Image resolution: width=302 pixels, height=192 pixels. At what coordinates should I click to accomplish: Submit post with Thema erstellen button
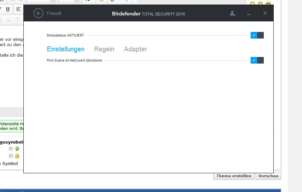[x=234, y=176]
